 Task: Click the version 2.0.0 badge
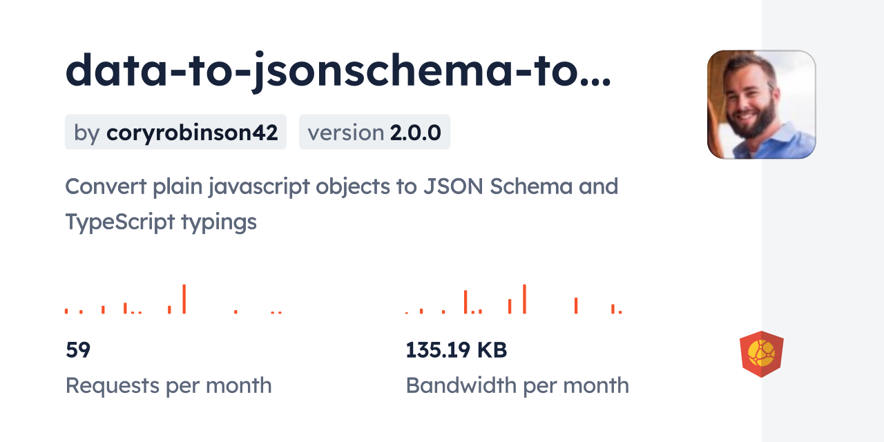[x=374, y=132]
